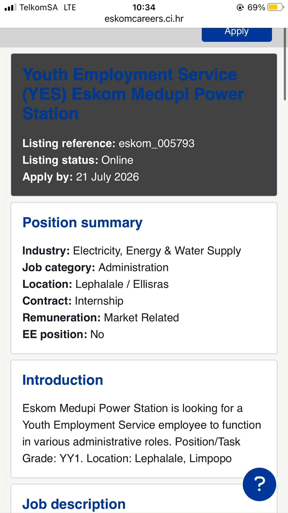
Task: Tap the battery icon in status bar
Action: click(x=276, y=7)
